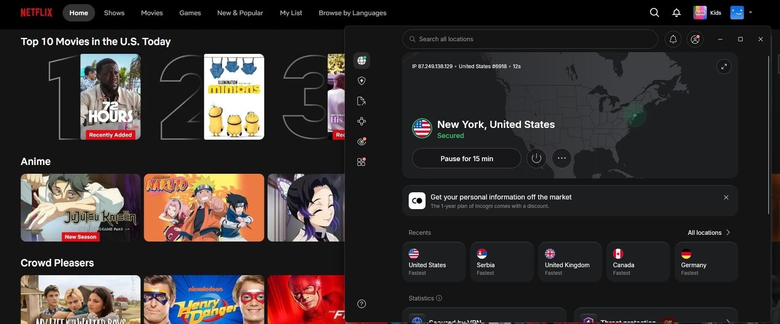The width and height of the screenshot is (780, 324).
Task: Open the Naruto anime thumbnail
Action: pos(204,208)
